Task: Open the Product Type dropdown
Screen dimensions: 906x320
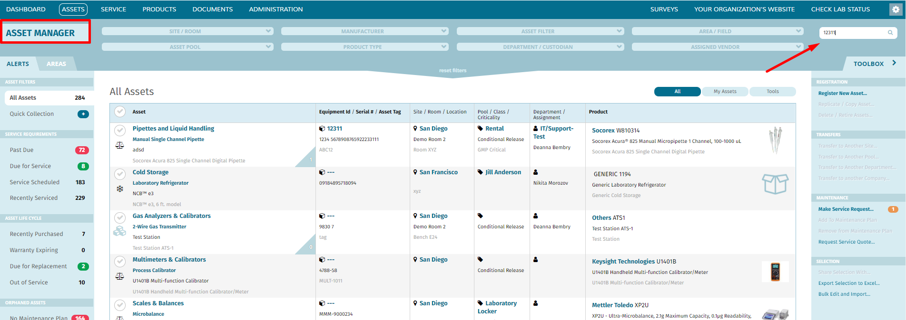Action: point(364,47)
